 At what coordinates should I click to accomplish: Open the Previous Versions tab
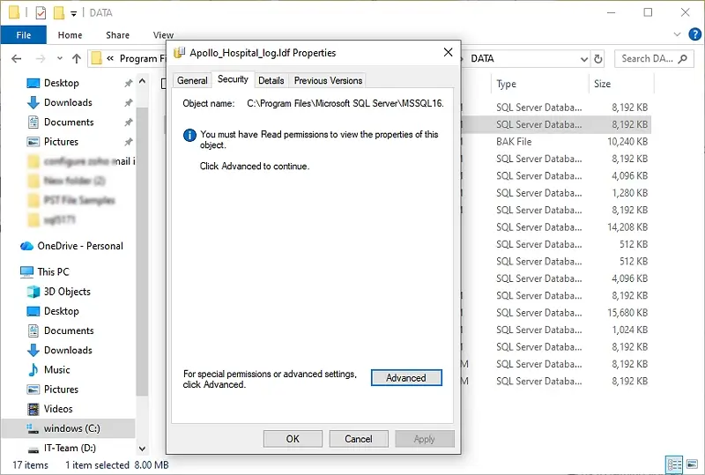(328, 80)
